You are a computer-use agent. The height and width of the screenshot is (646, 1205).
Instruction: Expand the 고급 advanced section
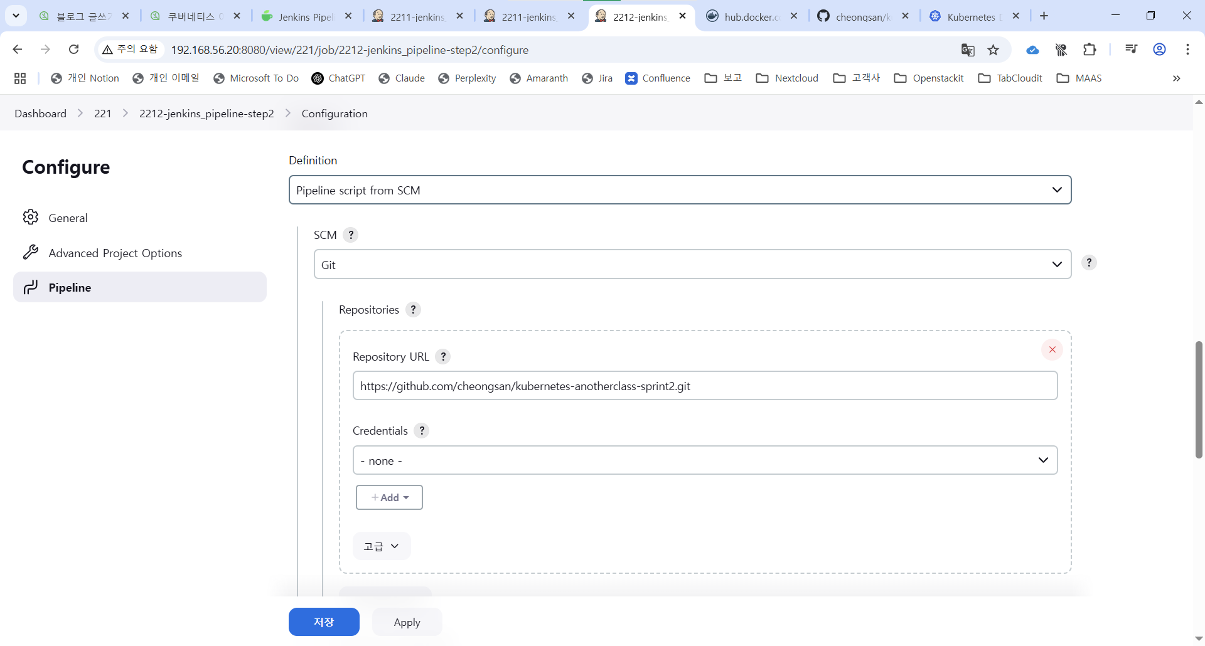pos(382,546)
